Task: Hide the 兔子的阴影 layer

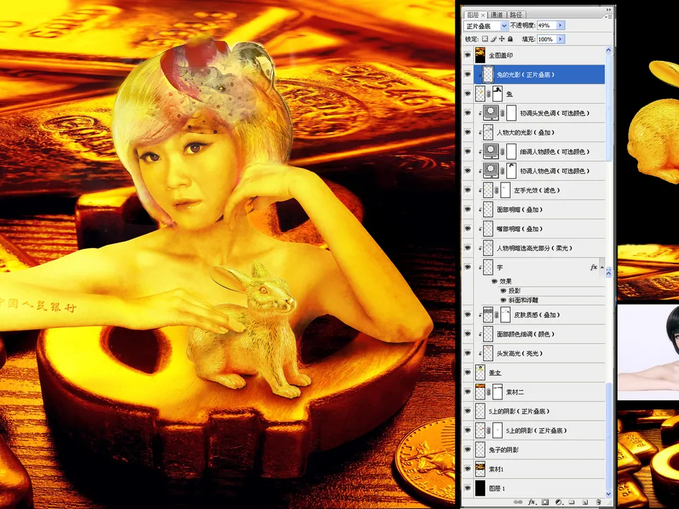Action: pos(468,450)
